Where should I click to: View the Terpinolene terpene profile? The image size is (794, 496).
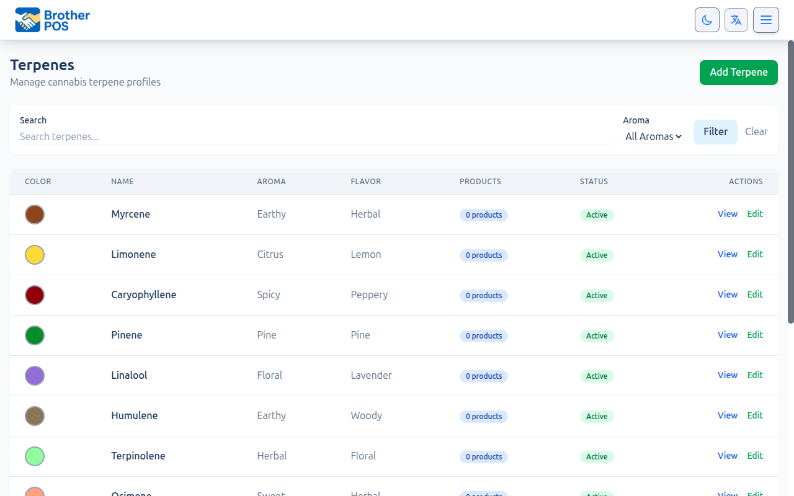(x=727, y=456)
